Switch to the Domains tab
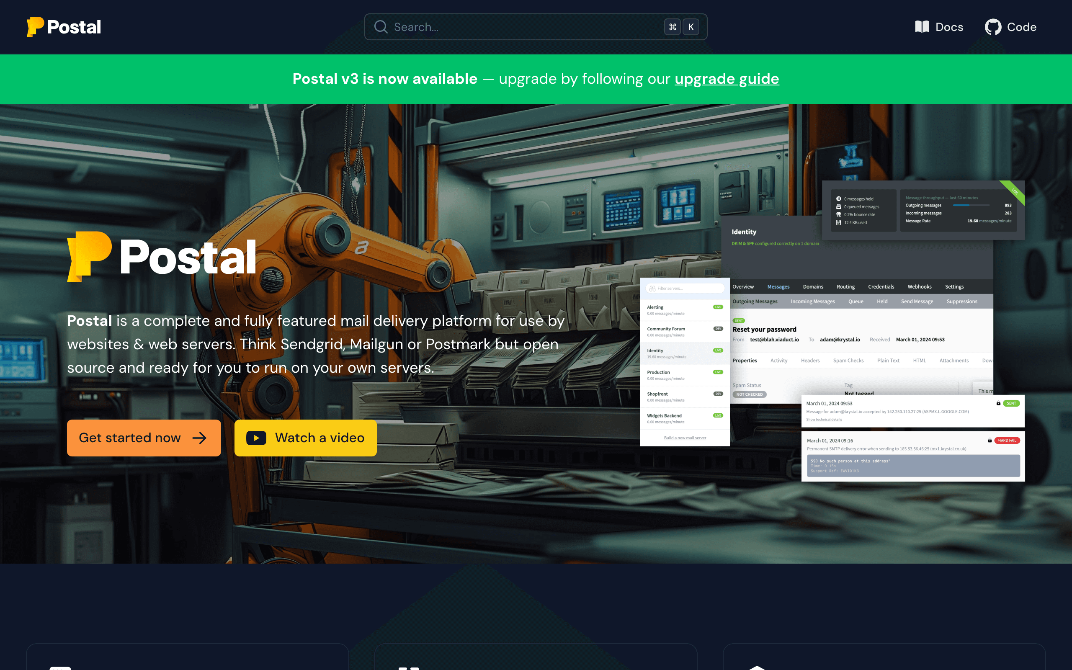 click(813, 287)
